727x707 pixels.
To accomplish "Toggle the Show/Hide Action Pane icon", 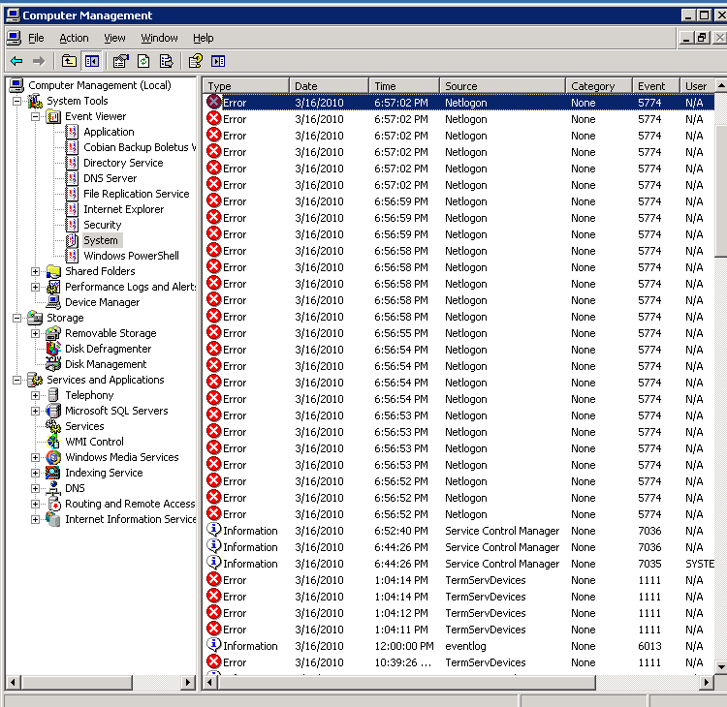I will 218,61.
